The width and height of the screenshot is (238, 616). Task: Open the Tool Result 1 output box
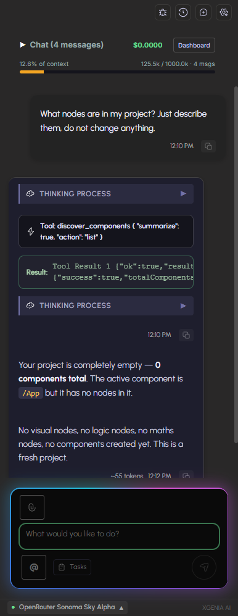pos(106,272)
